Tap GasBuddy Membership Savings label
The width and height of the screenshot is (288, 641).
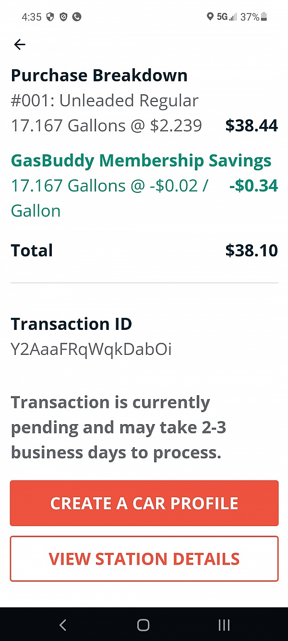point(141,161)
